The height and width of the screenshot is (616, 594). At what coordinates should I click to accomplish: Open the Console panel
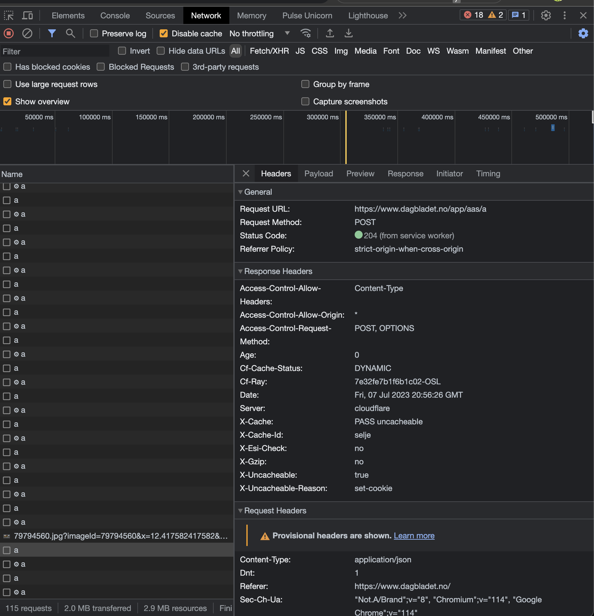tap(115, 15)
